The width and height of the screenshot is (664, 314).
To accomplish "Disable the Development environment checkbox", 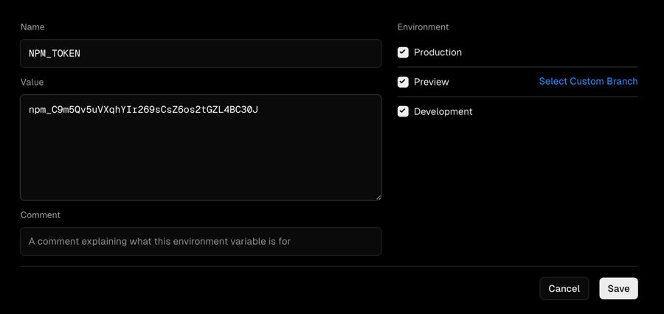I will (403, 111).
